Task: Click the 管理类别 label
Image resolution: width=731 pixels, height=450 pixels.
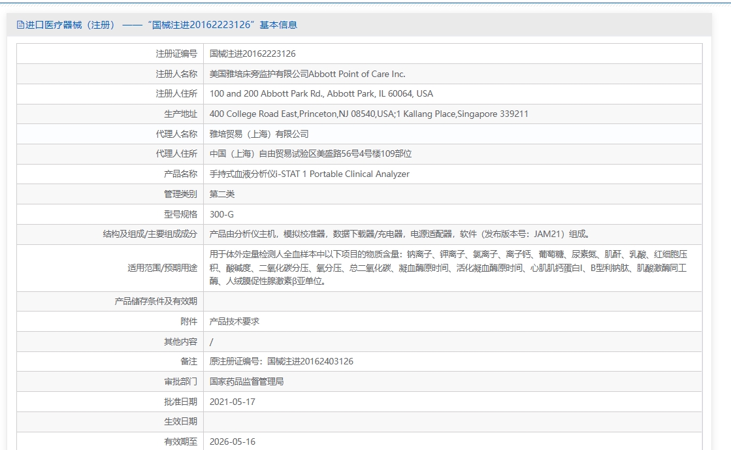Action: pos(180,194)
